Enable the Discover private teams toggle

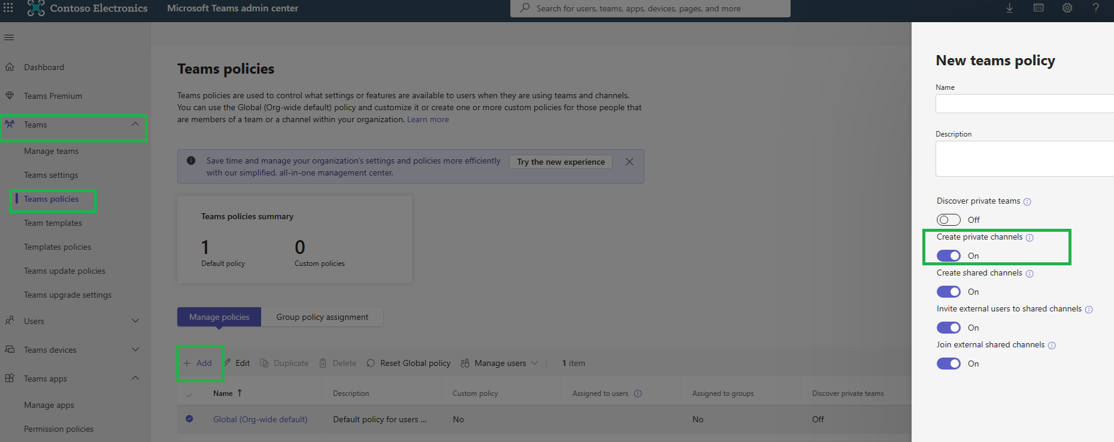point(949,220)
